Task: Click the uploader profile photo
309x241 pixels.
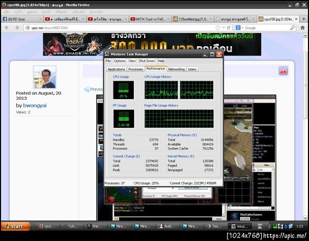Action: 45,77
